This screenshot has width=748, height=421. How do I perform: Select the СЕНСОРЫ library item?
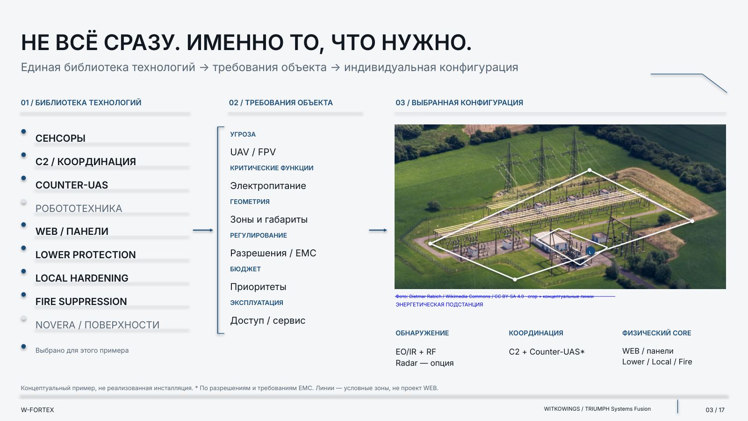tap(60, 138)
